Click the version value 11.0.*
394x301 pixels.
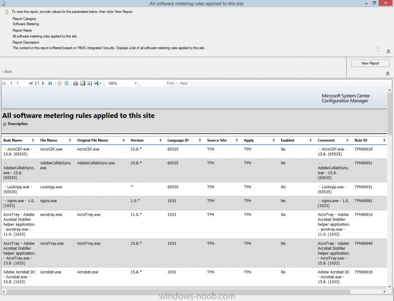136,215
